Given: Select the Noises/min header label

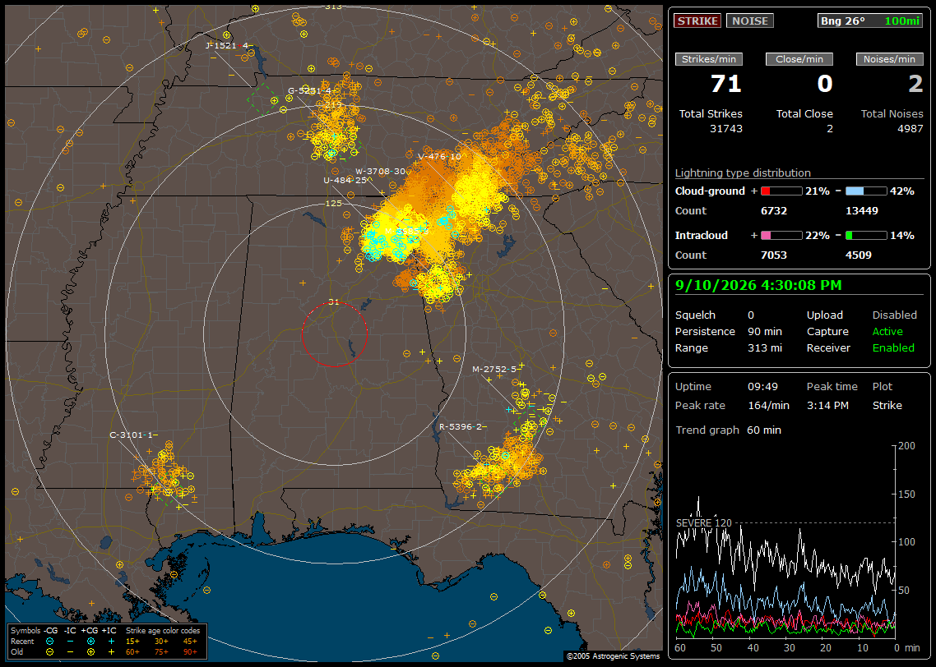Looking at the screenshot, I should click(889, 59).
